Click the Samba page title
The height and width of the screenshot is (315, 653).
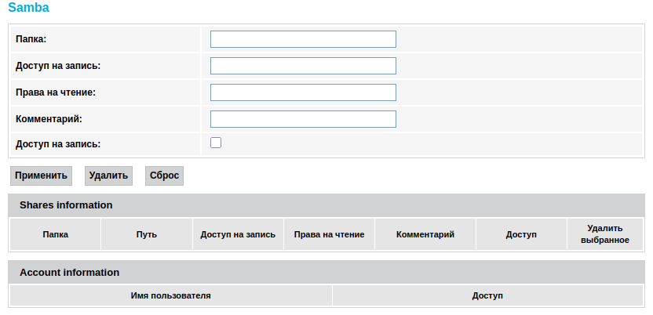tap(28, 8)
